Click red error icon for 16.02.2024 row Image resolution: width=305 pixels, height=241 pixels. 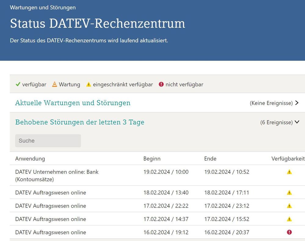[289, 232]
